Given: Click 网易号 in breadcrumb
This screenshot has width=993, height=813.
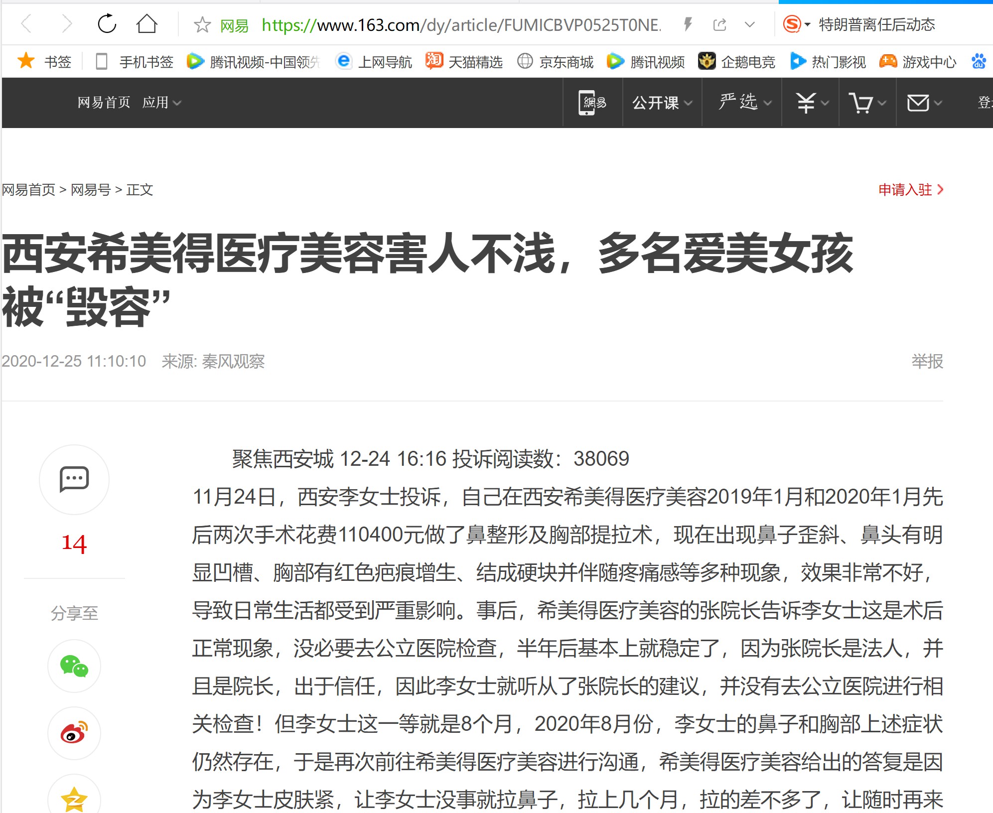Looking at the screenshot, I should pos(91,190).
